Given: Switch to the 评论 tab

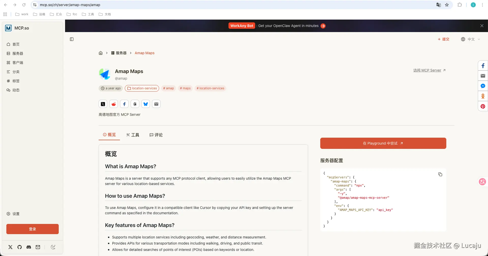Looking at the screenshot, I should coord(156,135).
